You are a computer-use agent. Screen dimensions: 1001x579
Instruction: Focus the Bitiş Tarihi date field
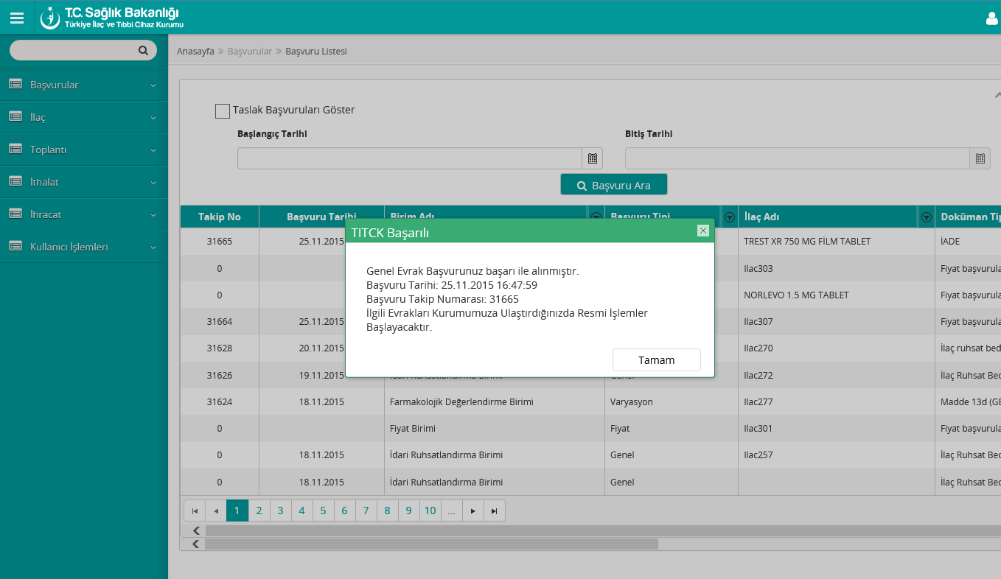pos(798,158)
